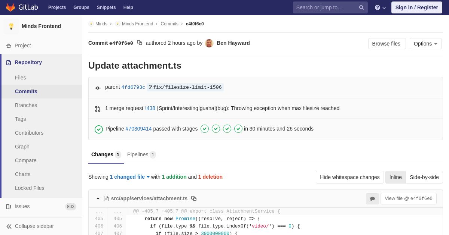
Task: Copy file path of attachment.ts
Action: [x=194, y=198]
